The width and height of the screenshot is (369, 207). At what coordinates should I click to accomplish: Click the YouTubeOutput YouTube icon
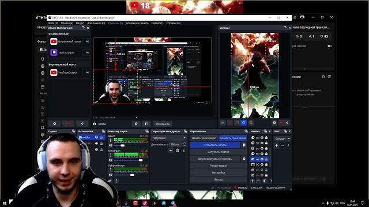[x=54, y=72]
